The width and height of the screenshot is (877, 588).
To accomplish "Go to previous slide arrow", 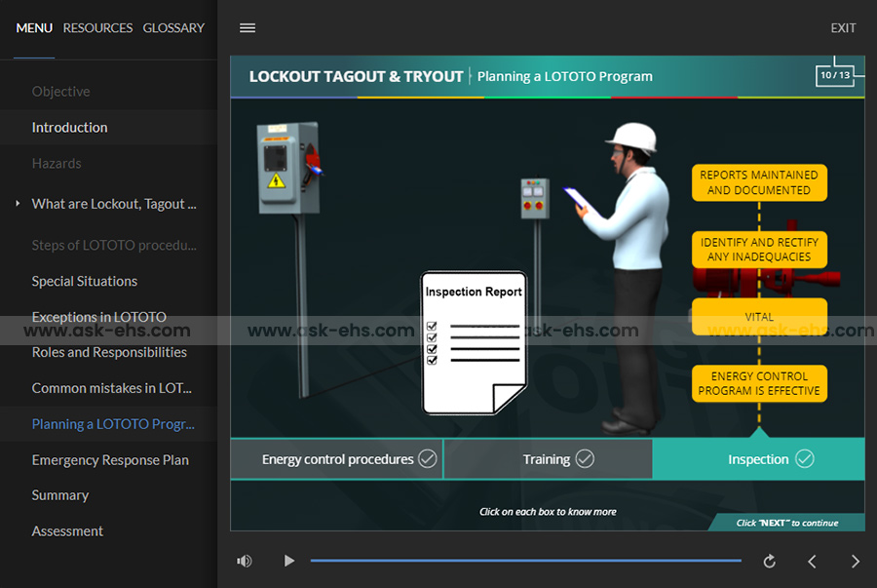I will tap(812, 561).
